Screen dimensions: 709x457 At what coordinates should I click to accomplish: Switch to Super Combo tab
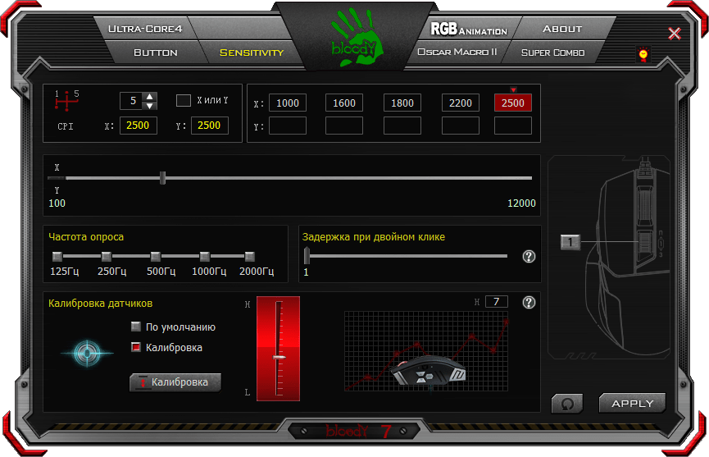(552, 53)
